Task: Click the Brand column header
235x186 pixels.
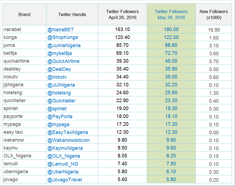Action: (x=25, y=14)
